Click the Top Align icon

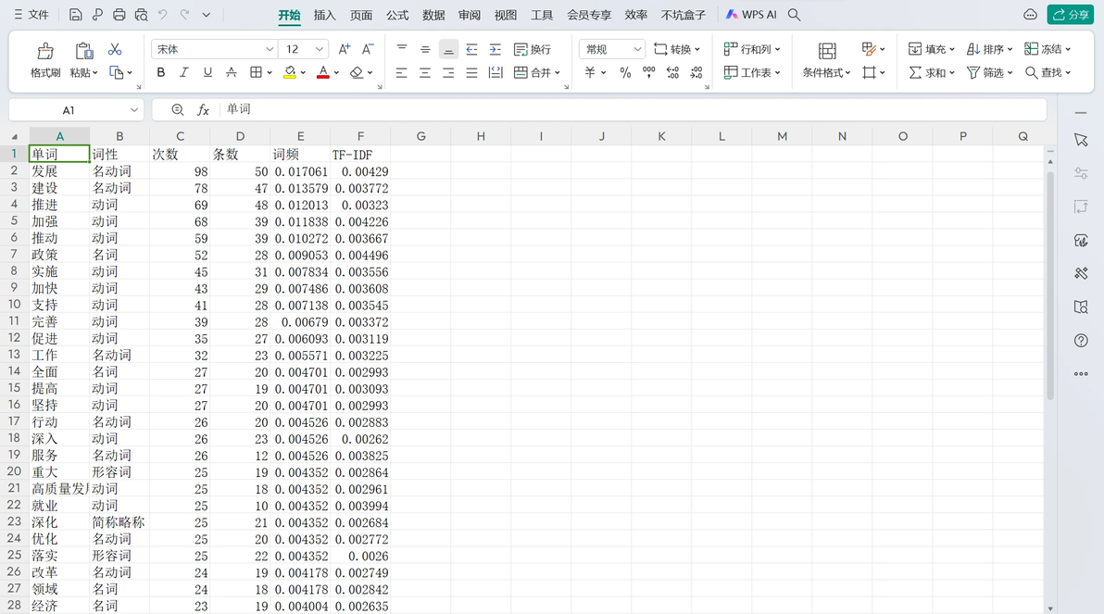coord(402,49)
